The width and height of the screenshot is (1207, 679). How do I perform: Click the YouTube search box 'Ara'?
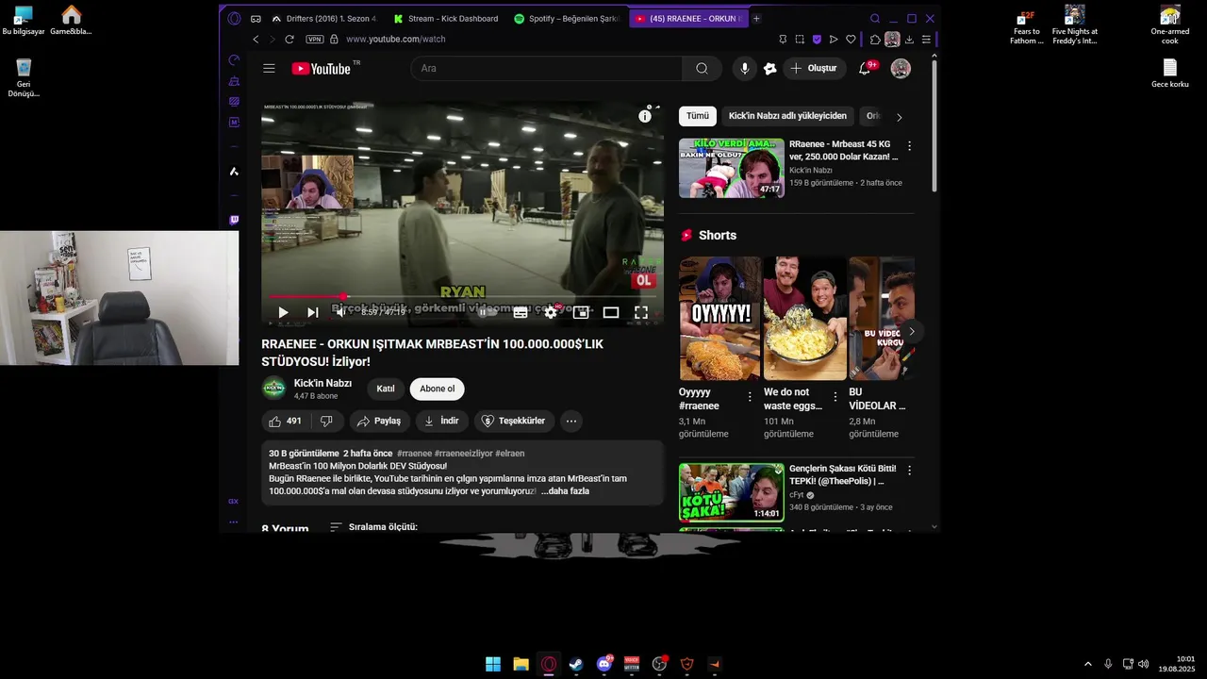pos(547,68)
